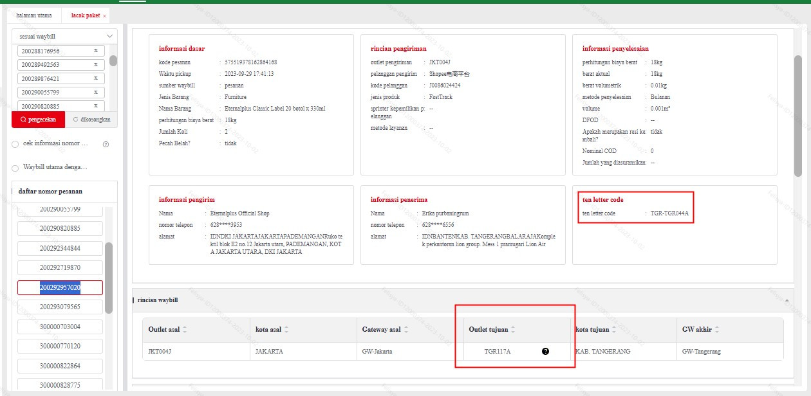Select order number 300000828775 in the list

[x=60, y=385]
